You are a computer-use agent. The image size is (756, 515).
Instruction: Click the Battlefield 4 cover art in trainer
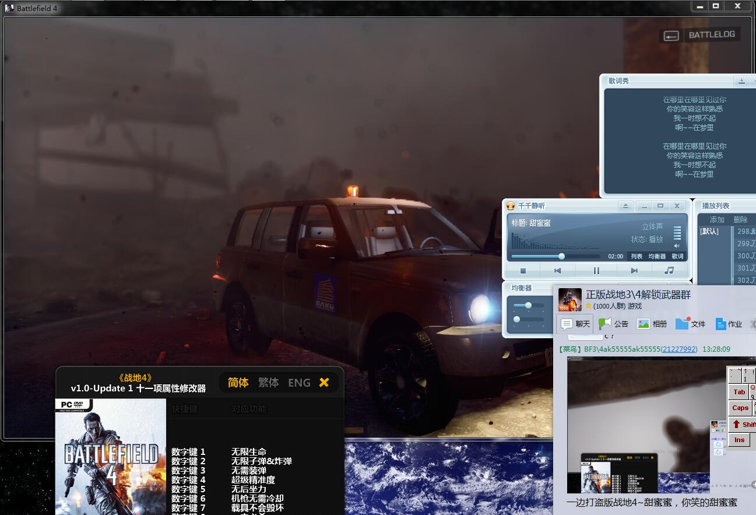[111, 457]
